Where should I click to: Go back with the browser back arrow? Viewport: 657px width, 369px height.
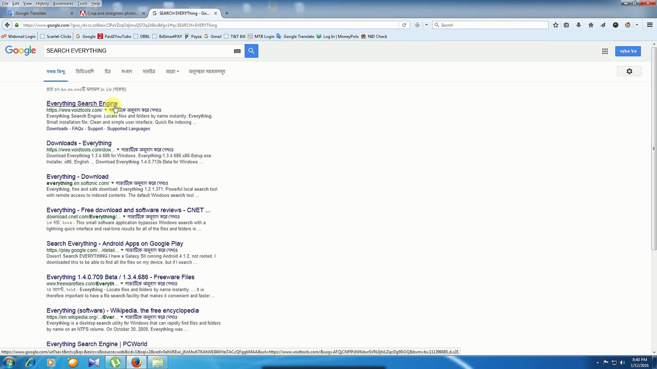pyautogui.click(x=7, y=25)
